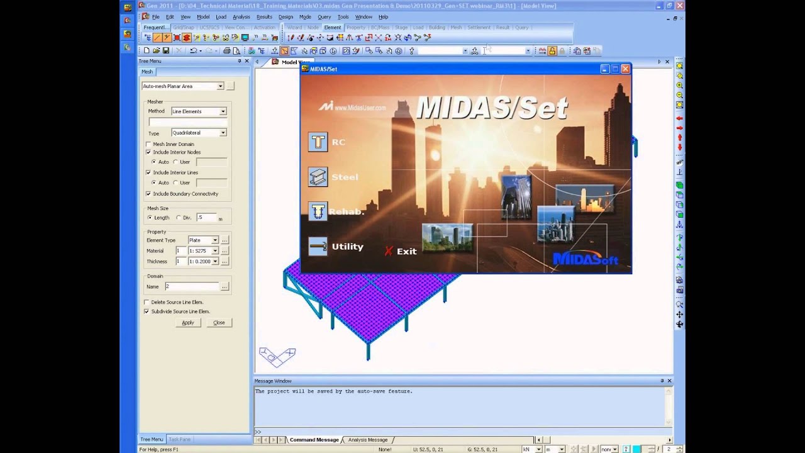Click the Apply button
The image size is (805, 453).
187,322
